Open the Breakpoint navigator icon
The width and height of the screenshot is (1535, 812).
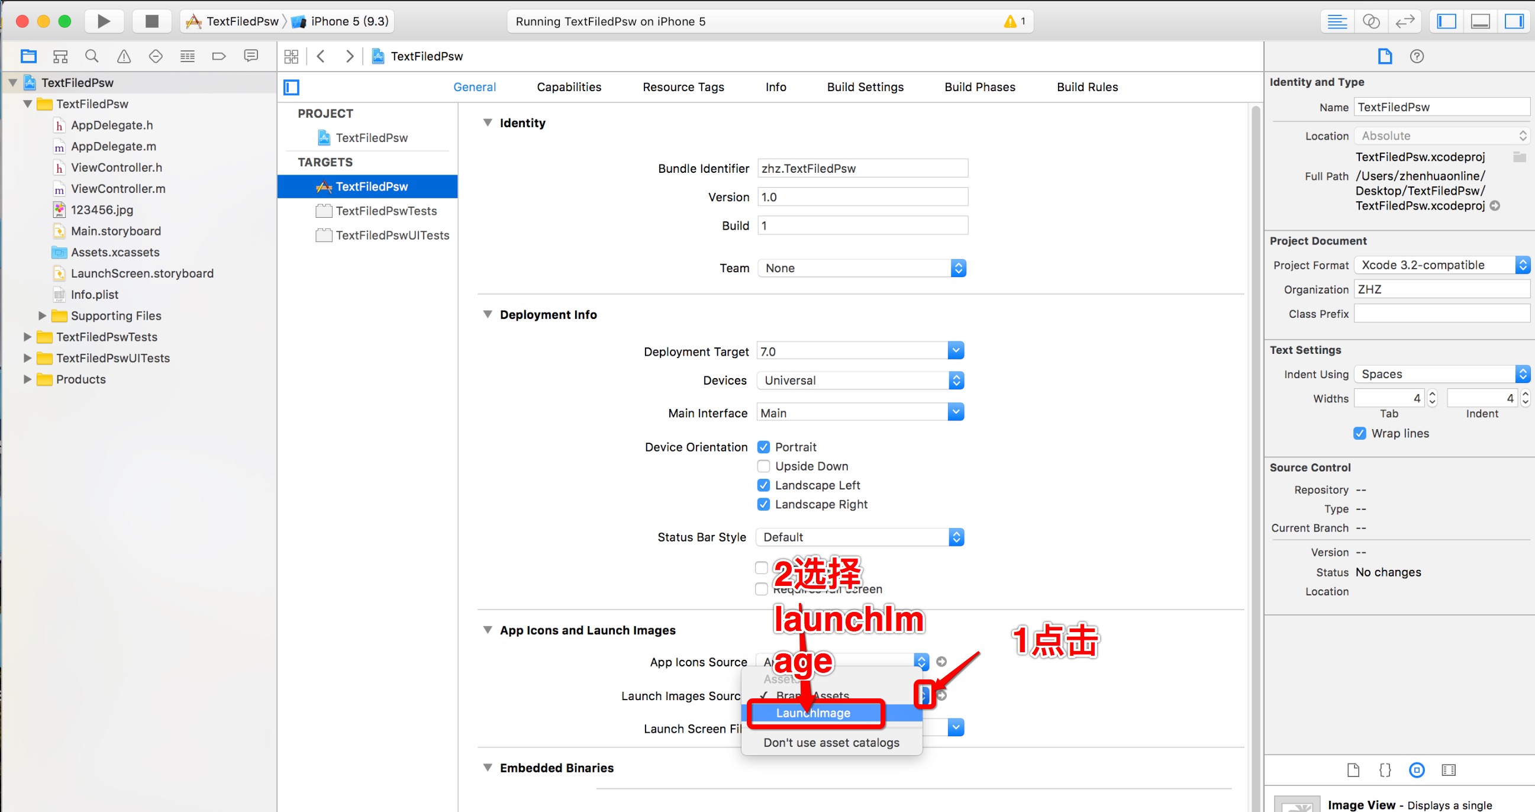pyautogui.click(x=219, y=56)
